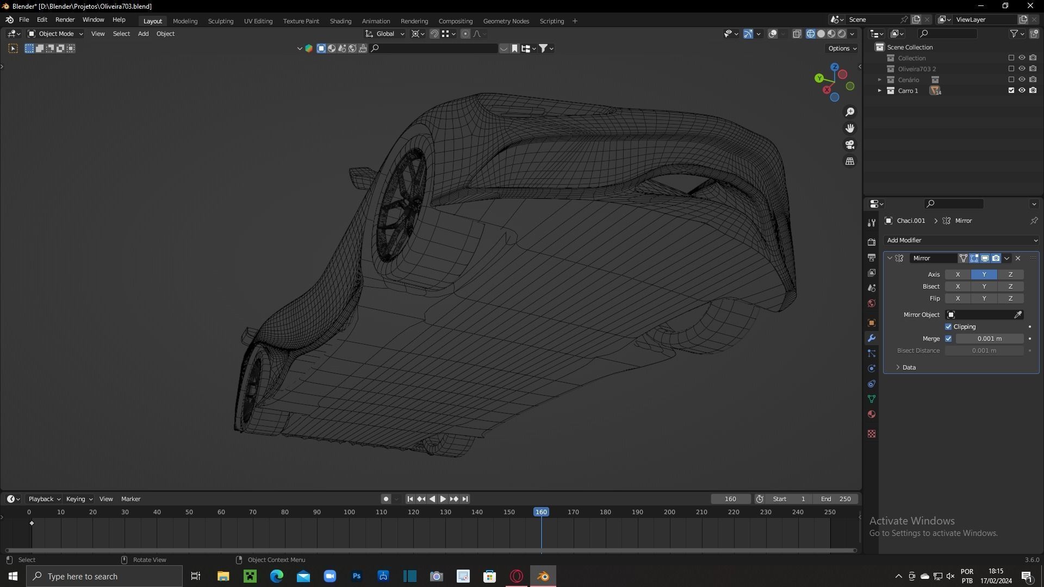
Task: Click the hand pan view gizmo
Action: pos(850,128)
